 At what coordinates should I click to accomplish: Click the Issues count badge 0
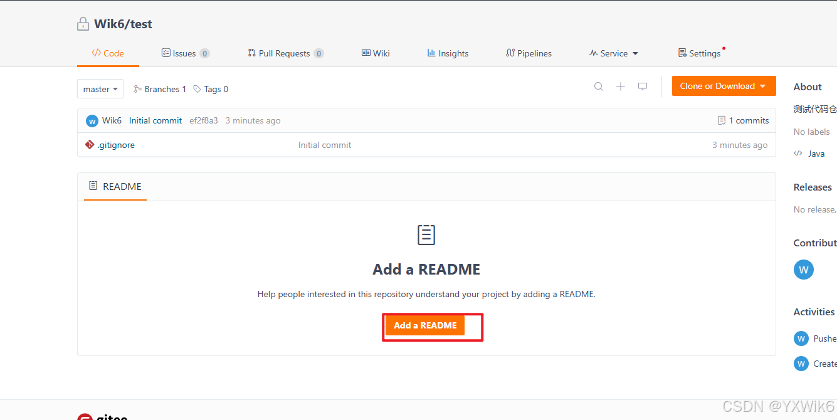pyautogui.click(x=204, y=53)
